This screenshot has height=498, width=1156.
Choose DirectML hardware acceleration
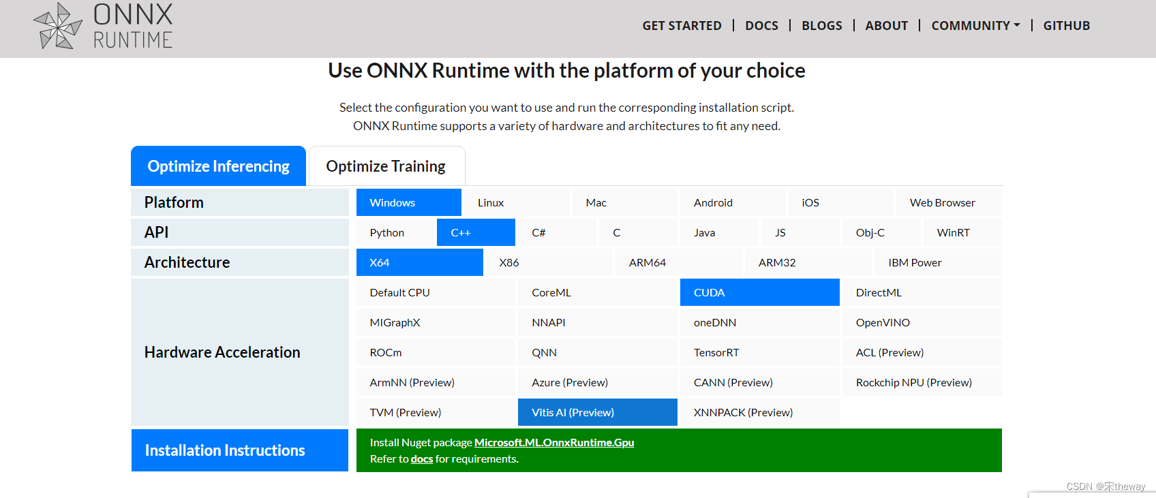pos(922,292)
